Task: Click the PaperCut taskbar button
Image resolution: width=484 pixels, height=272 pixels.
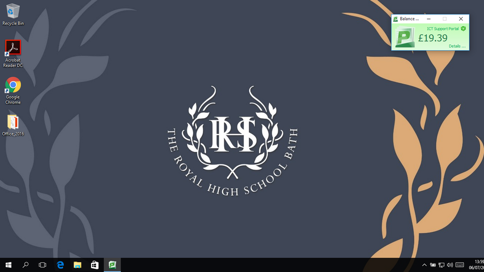Action: tap(112, 265)
